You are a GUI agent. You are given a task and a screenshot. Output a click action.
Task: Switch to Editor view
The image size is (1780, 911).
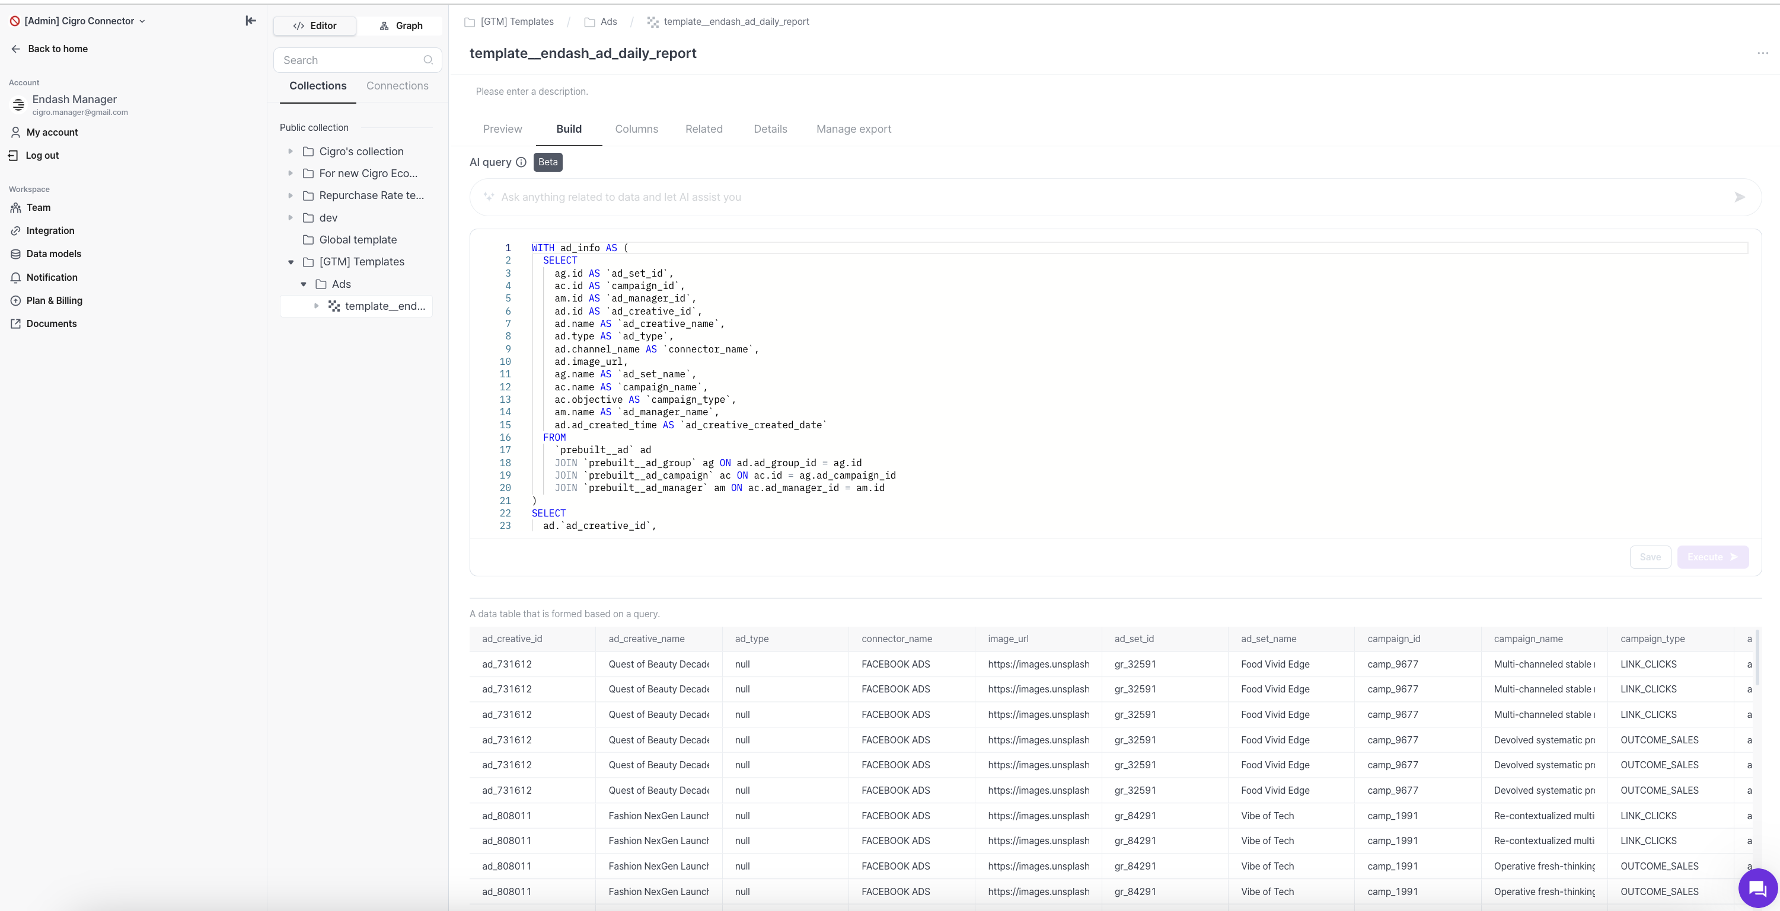pyautogui.click(x=315, y=25)
